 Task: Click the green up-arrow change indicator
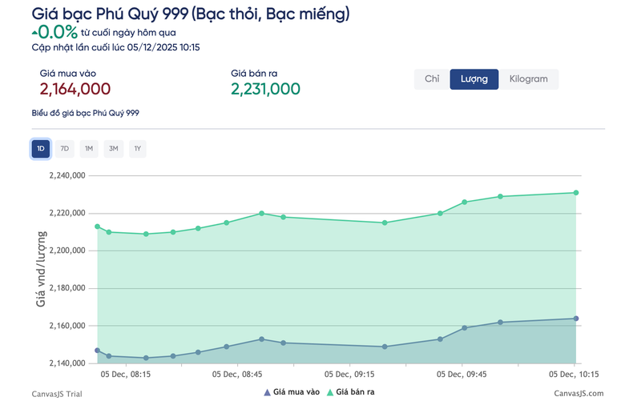34,33
